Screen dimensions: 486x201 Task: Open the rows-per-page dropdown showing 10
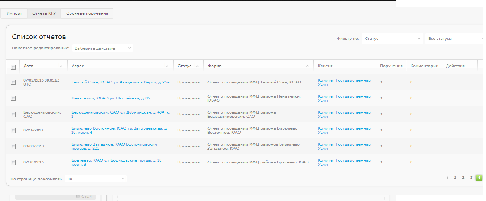pyautogui.click(x=96, y=179)
